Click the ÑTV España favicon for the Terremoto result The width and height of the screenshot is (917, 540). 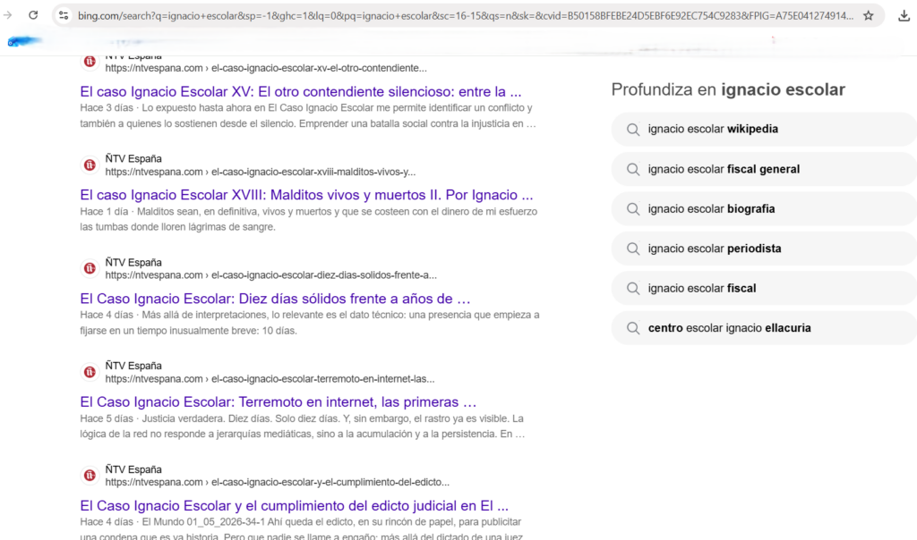coord(90,372)
